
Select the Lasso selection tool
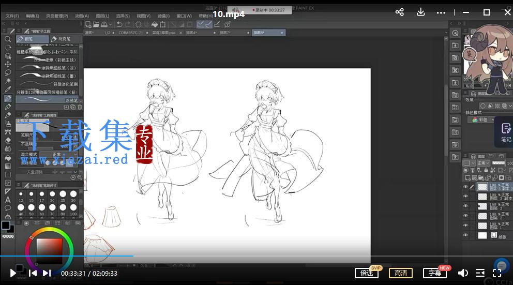point(8,72)
